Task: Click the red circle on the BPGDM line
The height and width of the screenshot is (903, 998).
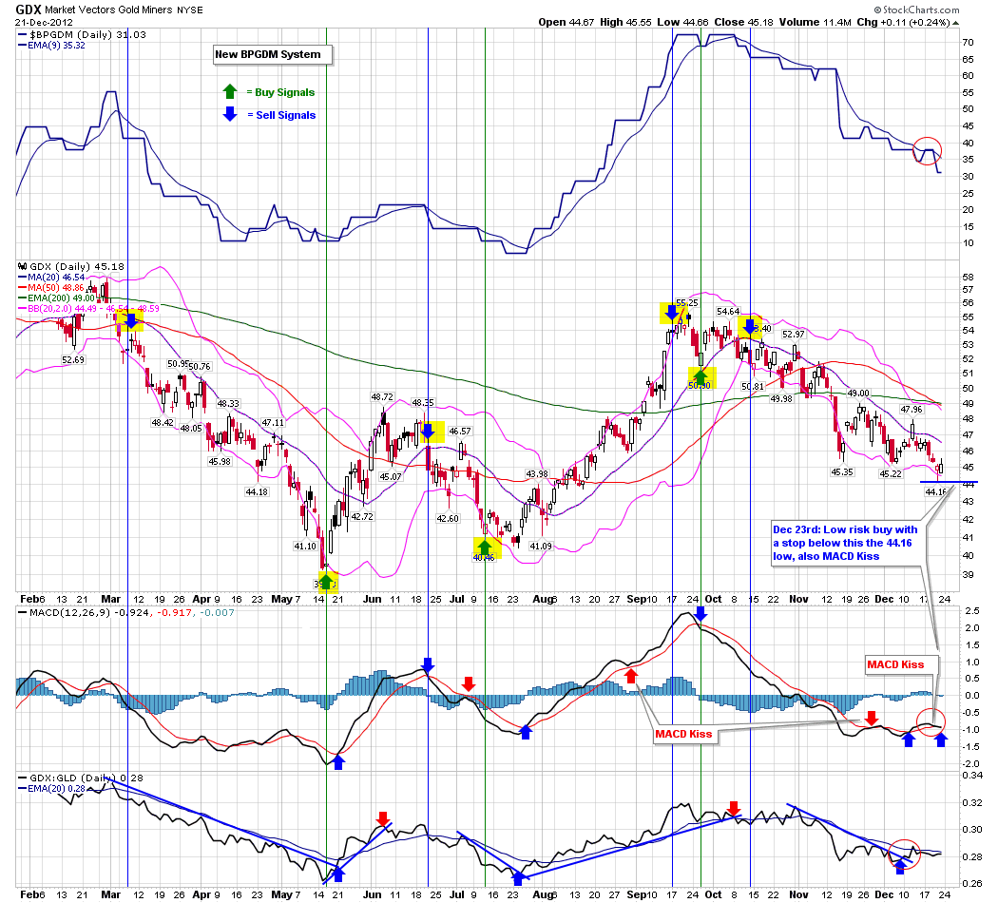Action: coord(927,151)
